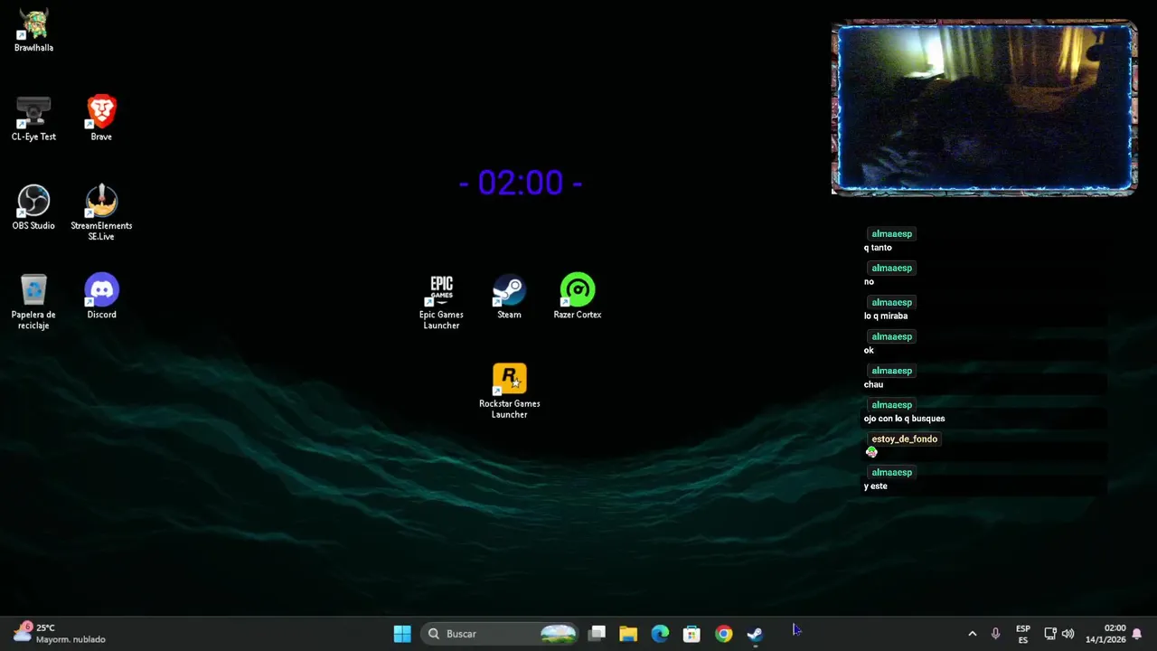Open the weather widget showing 25°C
This screenshot has height=651, width=1157.
point(60,633)
